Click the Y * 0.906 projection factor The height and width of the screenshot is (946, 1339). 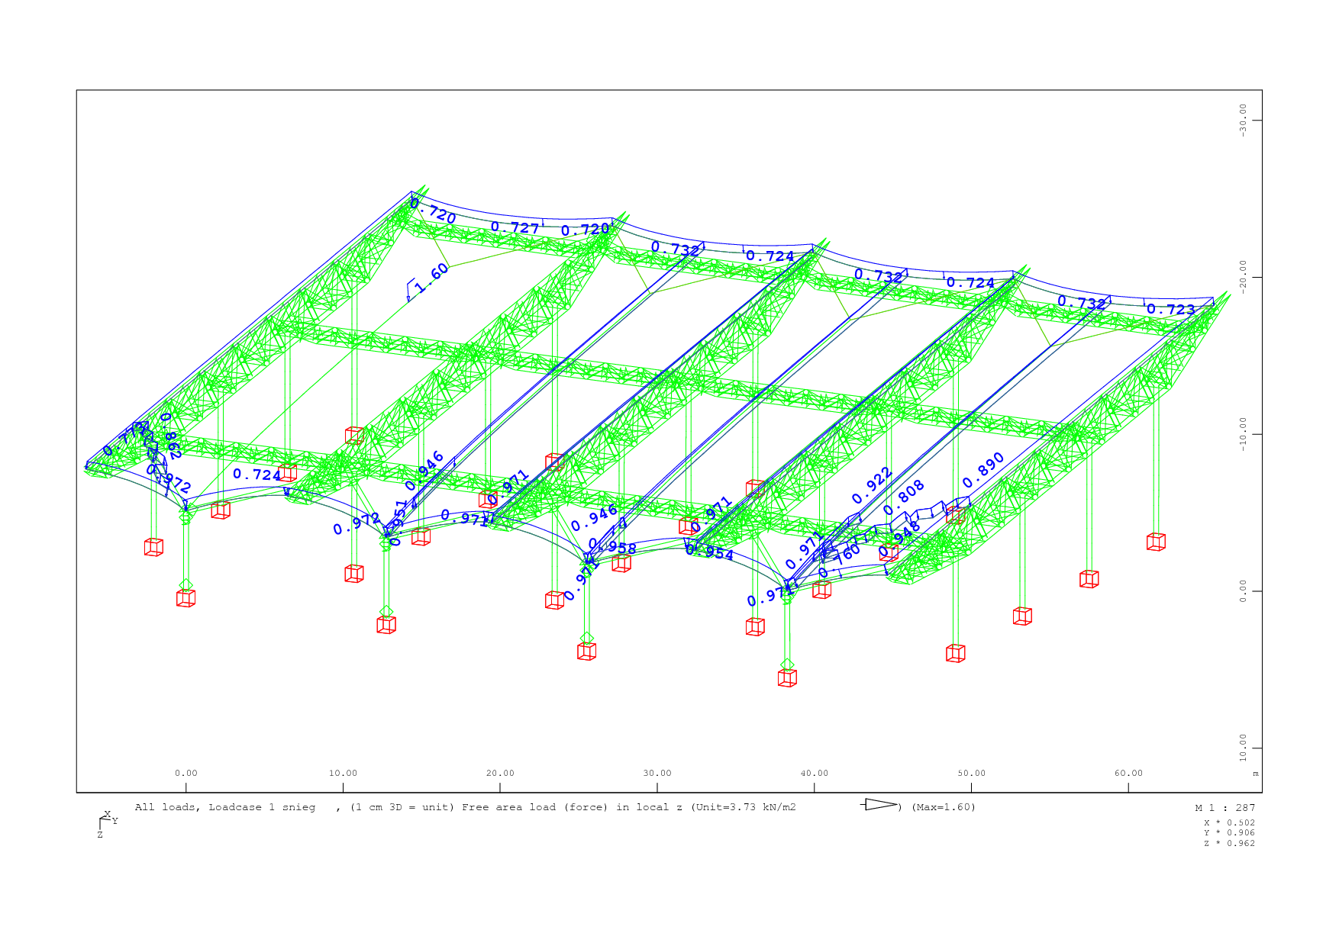coord(1229,832)
